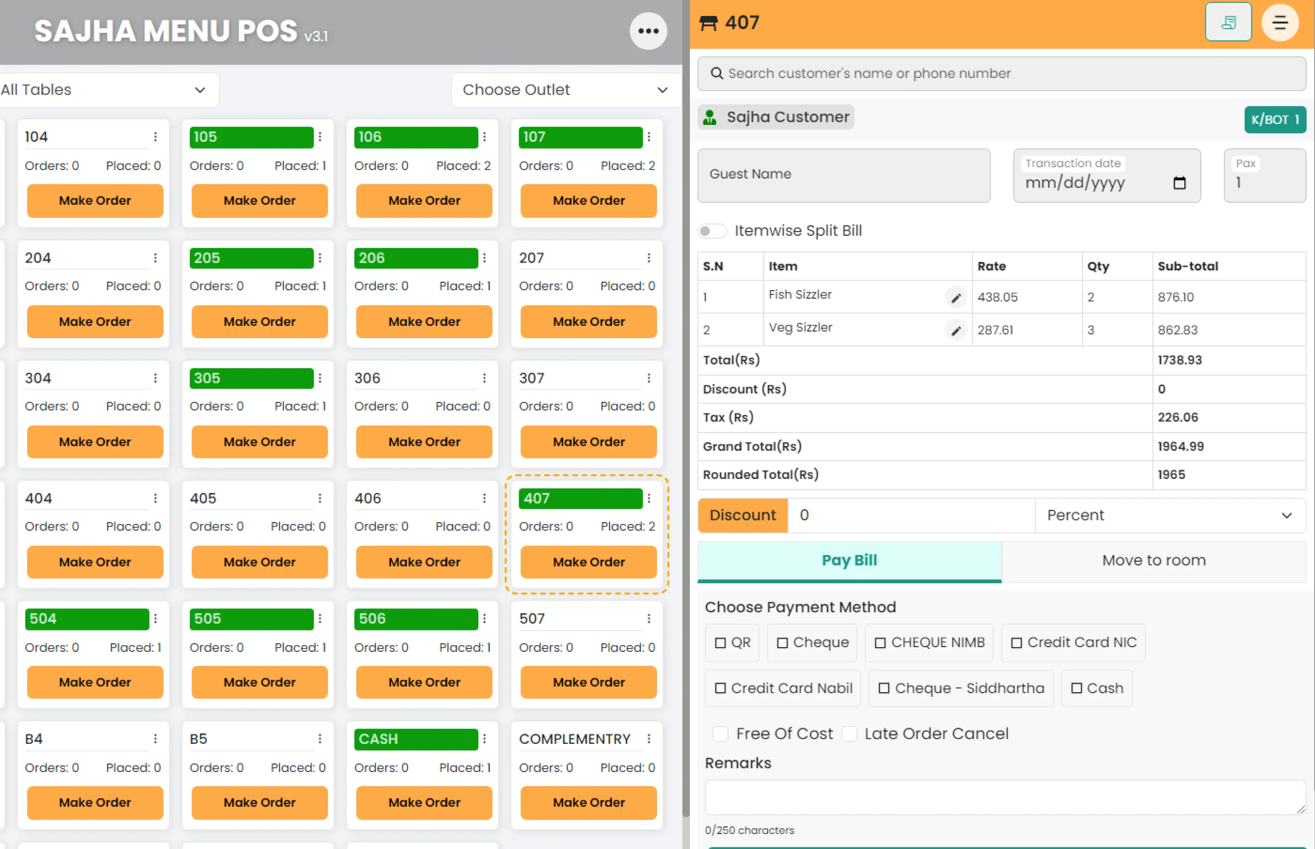Make Order for table 407
This screenshot has height=849, width=1315.
[589, 562]
